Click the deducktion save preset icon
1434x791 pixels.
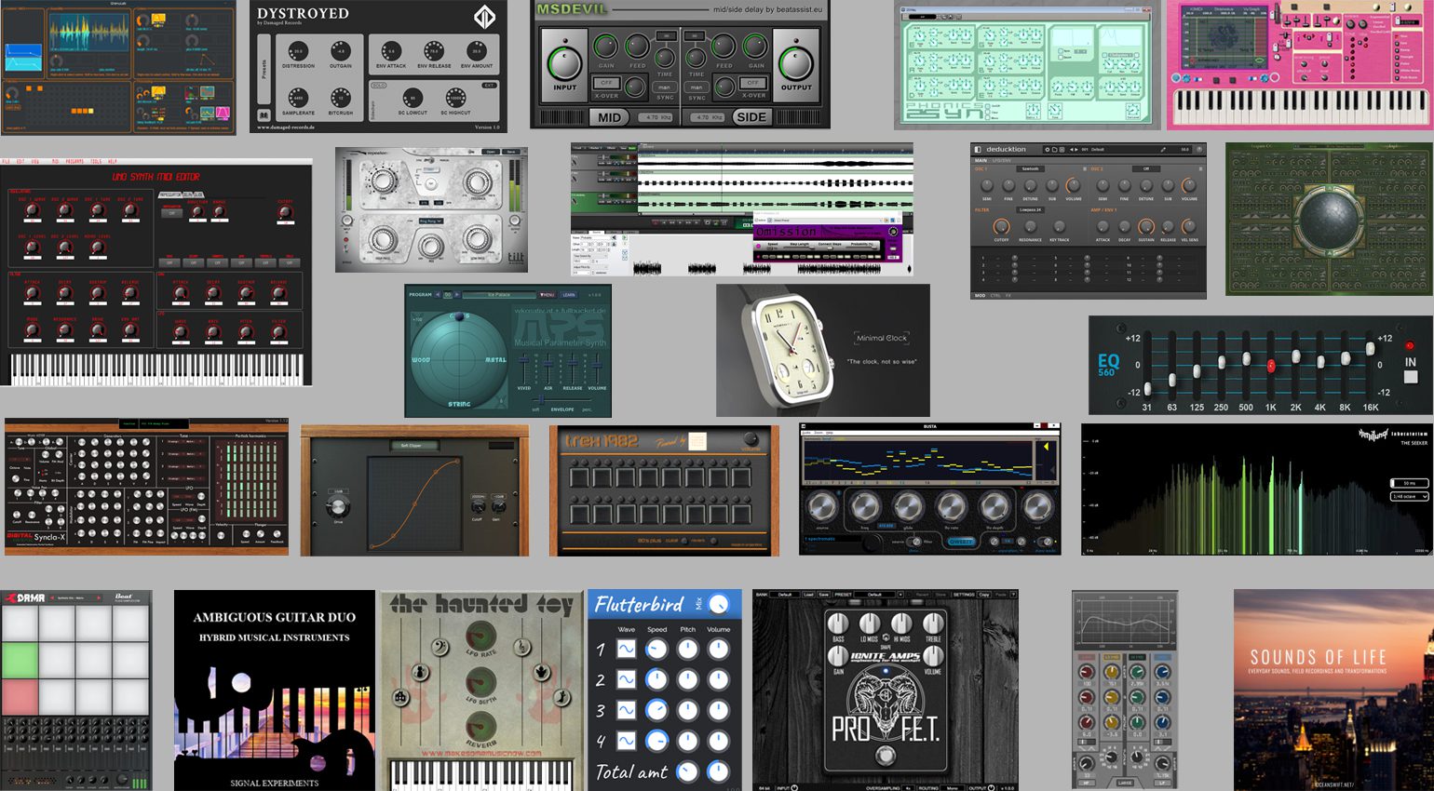[x=1062, y=149]
